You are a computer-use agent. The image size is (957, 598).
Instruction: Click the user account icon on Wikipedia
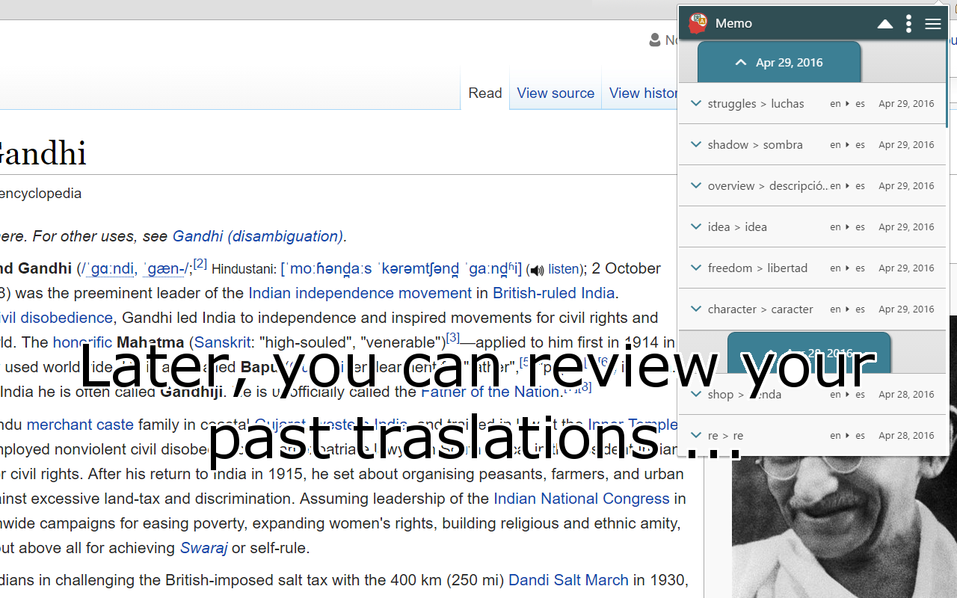click(x=655, y=40)
